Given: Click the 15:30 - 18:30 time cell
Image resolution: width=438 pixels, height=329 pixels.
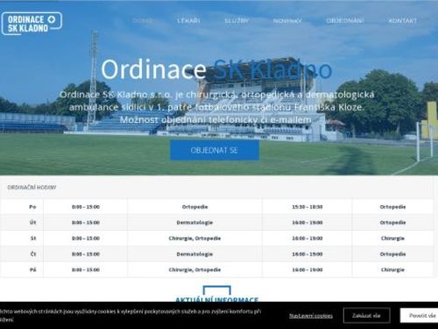Looking at the screenshot, I should point(307,207).
